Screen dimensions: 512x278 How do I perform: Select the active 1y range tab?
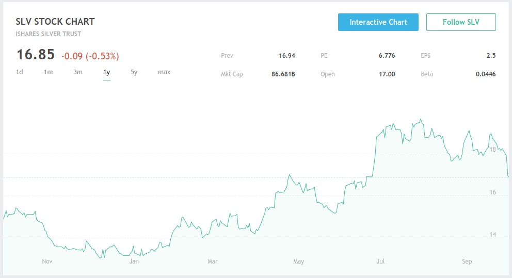pos(107,72)
